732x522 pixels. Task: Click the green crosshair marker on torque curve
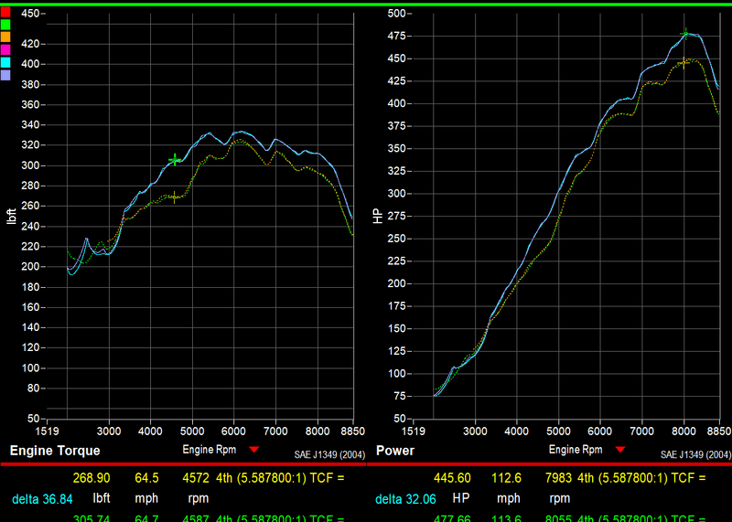pos(175,159)
